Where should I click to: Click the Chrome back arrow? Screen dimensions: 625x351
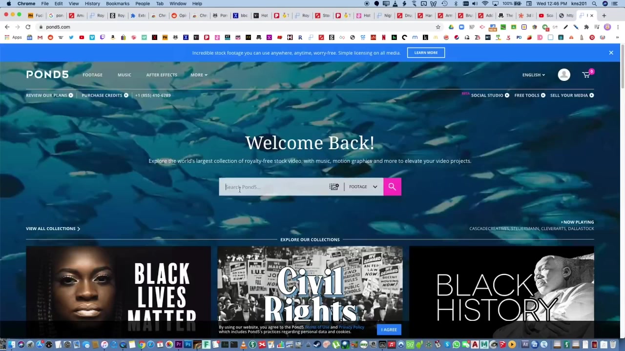(x=7, y=27)
